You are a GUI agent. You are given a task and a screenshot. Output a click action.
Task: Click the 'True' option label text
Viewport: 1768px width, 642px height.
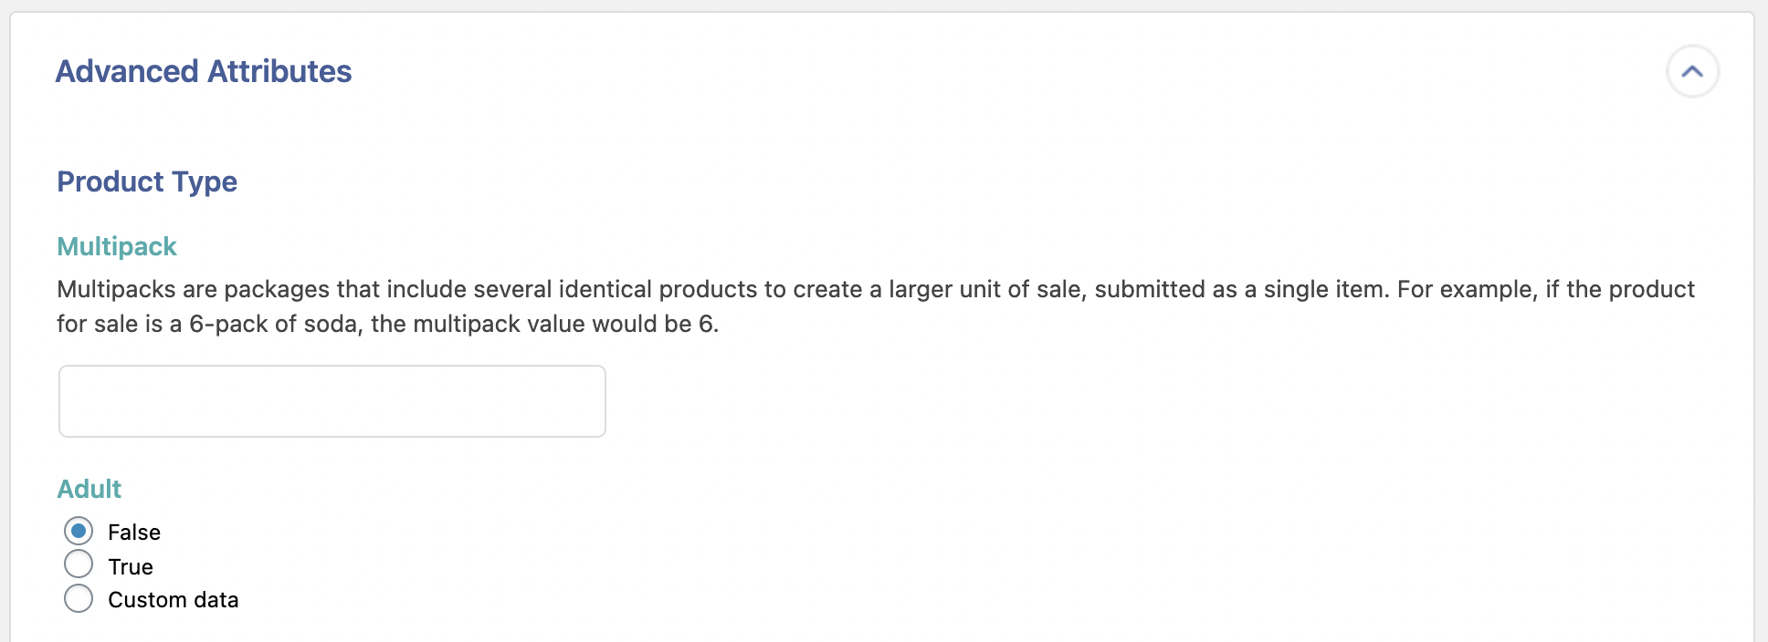pyautogui.click(x=131, y=567)
